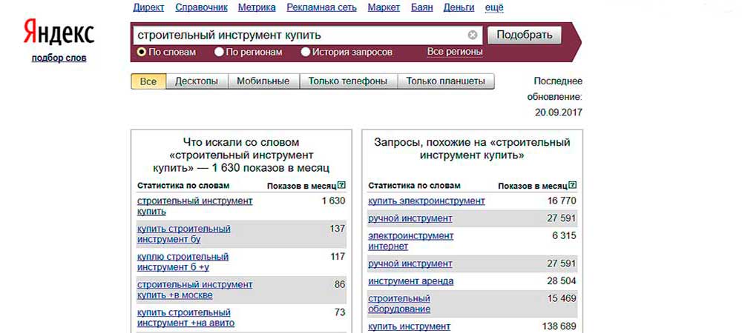Viewport: 742px width, 333px height.
Task: Open купить инструмент link
Action: (410, 326)
